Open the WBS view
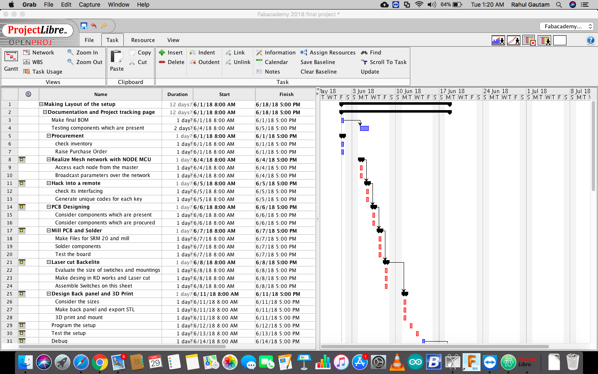 tap(33, 62)
